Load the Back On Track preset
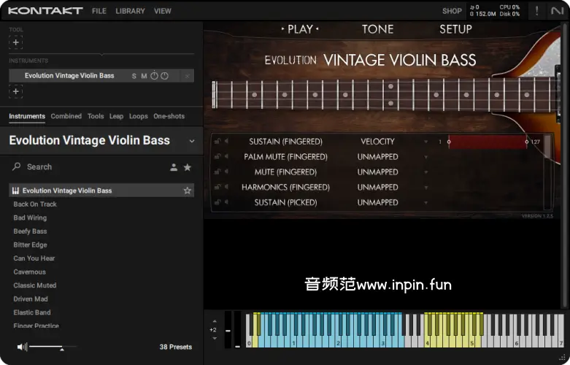The height and width of the screenshot is (365, 570). [x=35, y=204]
